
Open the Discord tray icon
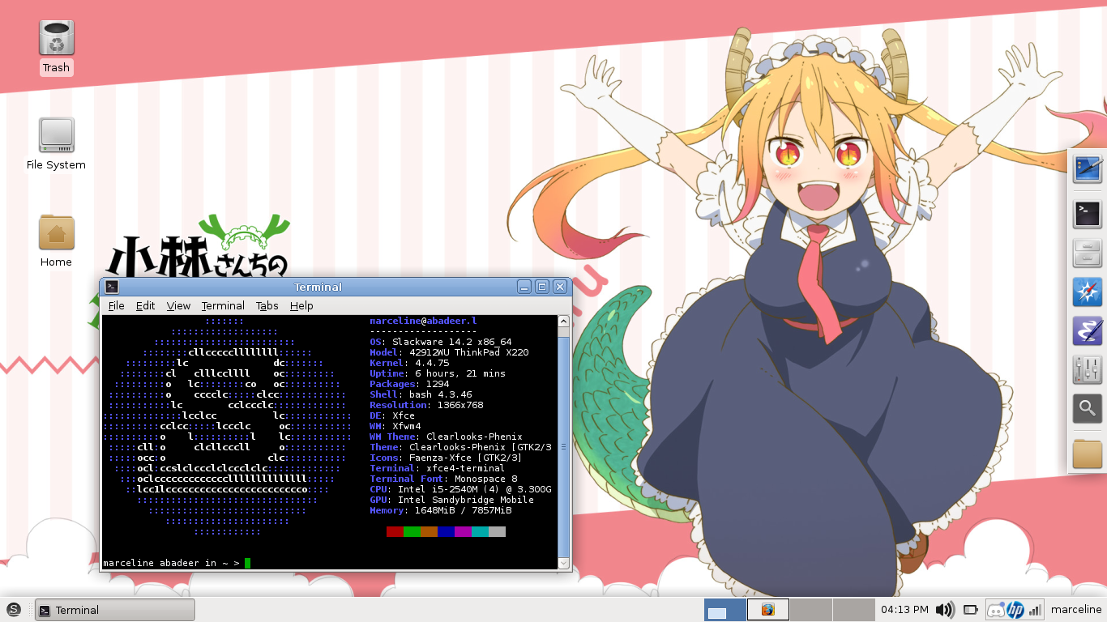pyautogui.click(x=996, y=610)
